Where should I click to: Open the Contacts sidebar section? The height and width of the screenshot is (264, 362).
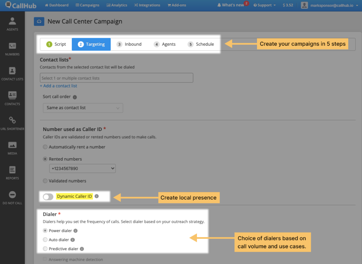coord(12,99)
